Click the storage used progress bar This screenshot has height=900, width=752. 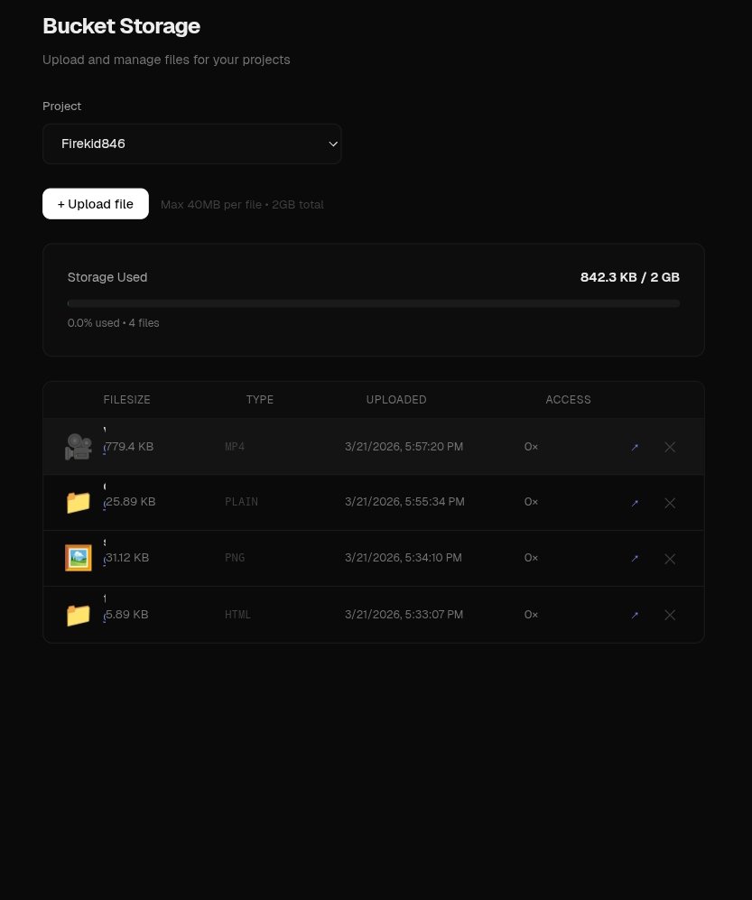point(374,303)
